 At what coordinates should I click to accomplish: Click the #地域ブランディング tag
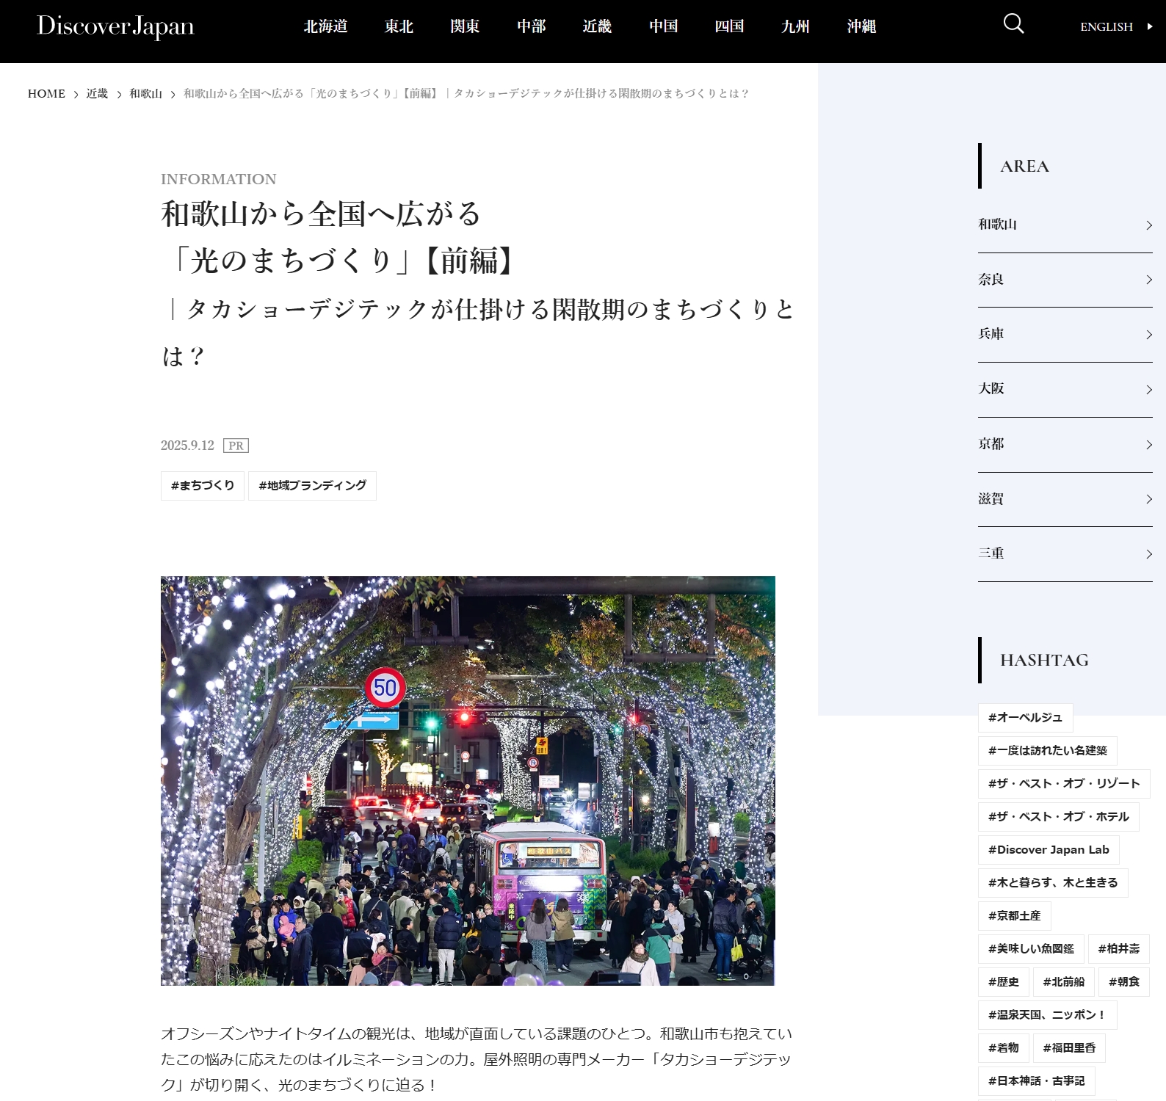[312, 486]
